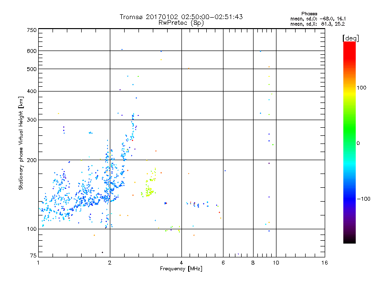The image size is (382, 286).
Task: Click the x-axis '2' tick label
Action: click(110, 263)
